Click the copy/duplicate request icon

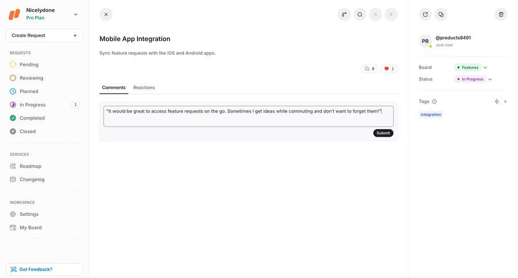tap(441, 14)
